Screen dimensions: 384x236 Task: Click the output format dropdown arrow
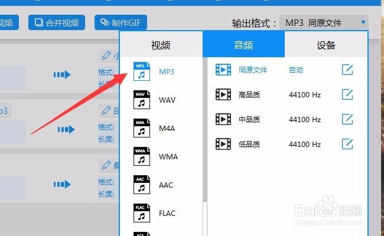click(363, 22)
